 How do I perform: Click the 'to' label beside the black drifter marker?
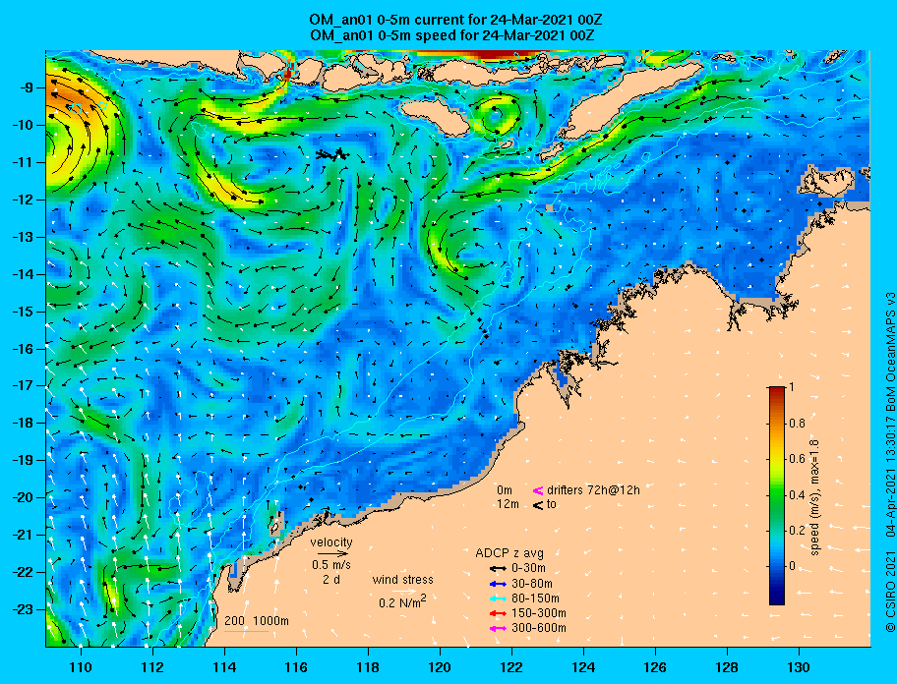552,504
